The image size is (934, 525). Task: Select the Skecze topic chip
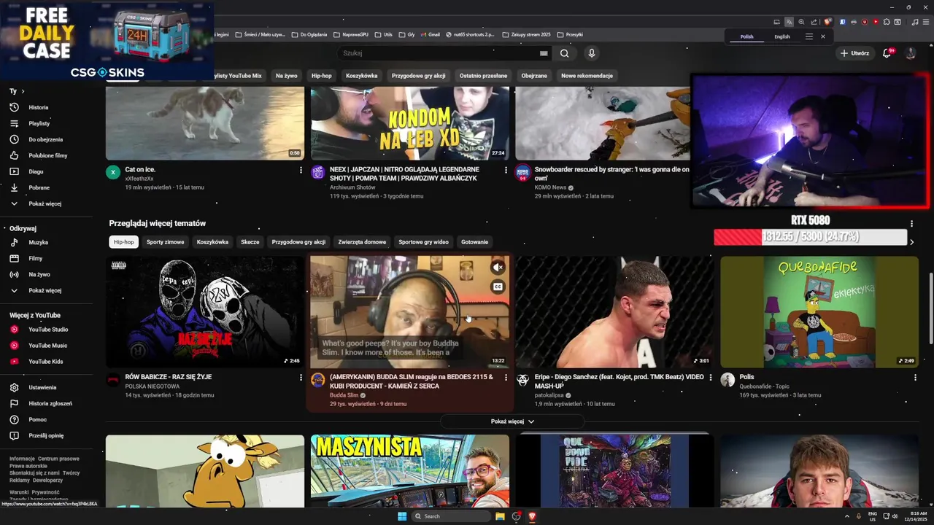[x=250, y=242]
